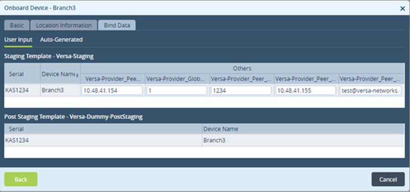This screenshot has height=192, width=410.
Task: Click the 10.48.41.154 input field
Action: click(x=112, y=91)
